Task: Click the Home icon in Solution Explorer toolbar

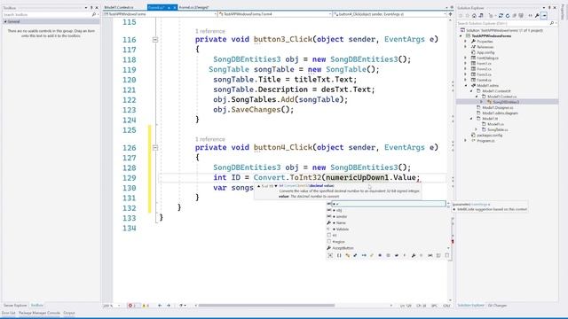Action: point(474,16)
